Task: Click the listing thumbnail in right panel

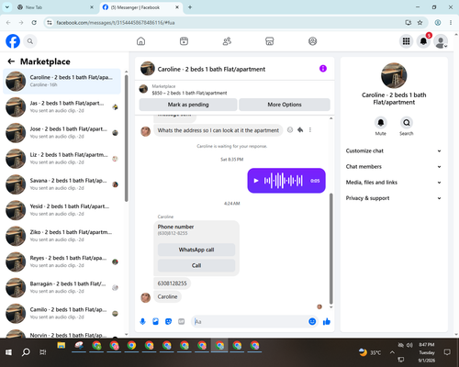Action: [x=394, y=75]
